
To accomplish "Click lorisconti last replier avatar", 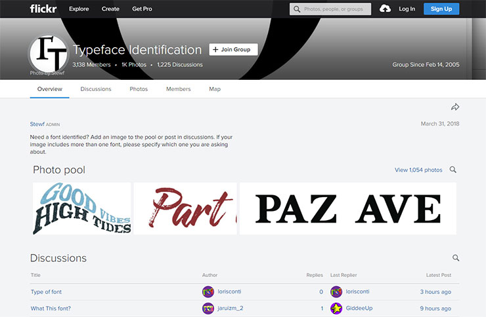I will [x=336, y=291].
